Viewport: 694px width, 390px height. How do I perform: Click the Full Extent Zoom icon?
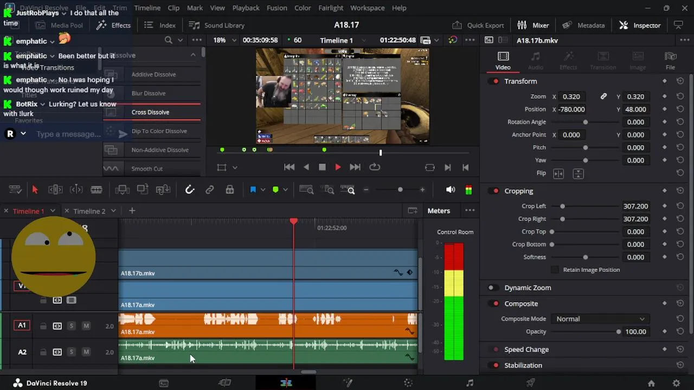click(306, 190)
